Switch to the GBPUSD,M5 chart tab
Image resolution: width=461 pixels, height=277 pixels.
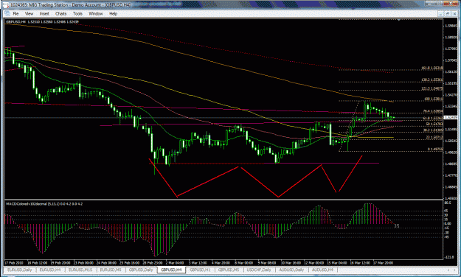click(229, 270)
